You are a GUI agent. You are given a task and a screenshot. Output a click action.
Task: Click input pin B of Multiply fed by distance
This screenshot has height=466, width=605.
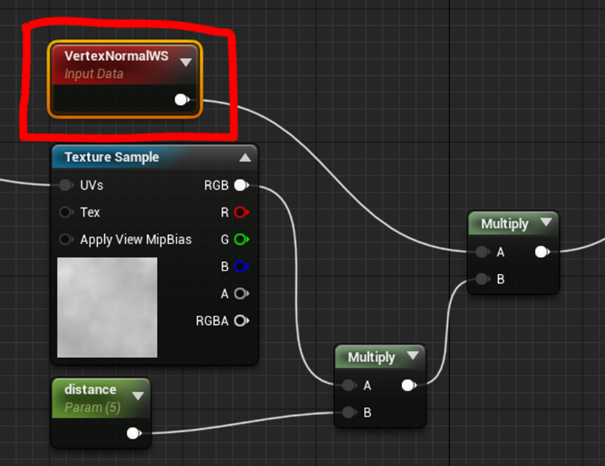(349, 412)
